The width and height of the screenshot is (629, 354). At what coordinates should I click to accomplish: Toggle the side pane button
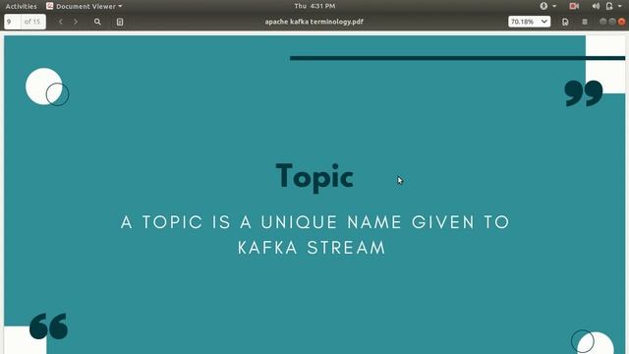coord(120,22)
